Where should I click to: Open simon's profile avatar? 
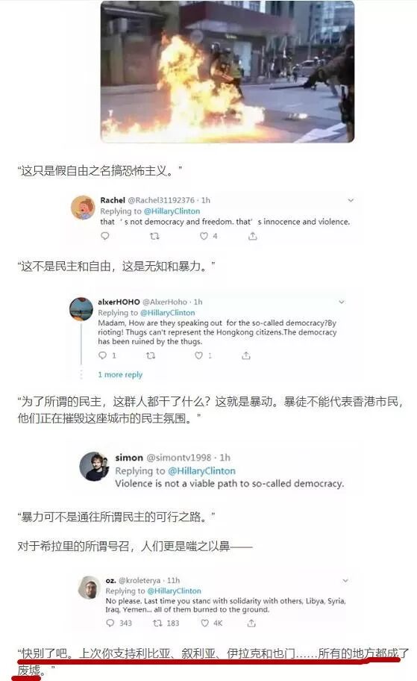tap(94, 467)
